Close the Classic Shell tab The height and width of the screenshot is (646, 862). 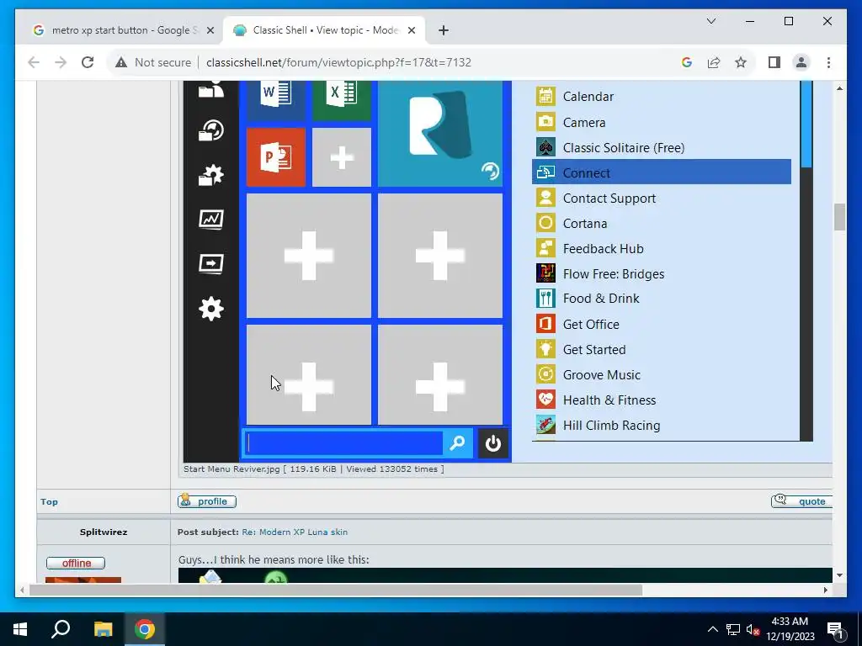click(x=411, y=30)
